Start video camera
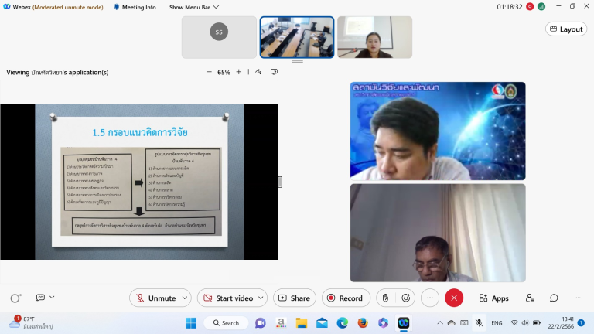Image resolution: width=594 pixels, height=334 pixels. click(x=226, y=298)
